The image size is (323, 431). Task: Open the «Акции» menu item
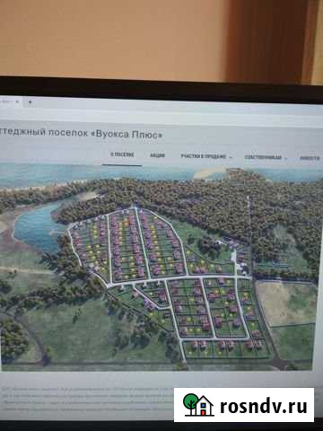(x=157, y=155)
